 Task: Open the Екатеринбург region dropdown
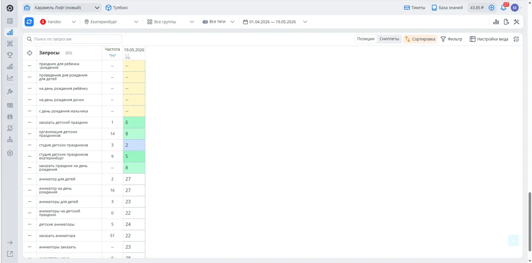click(111, 22)
